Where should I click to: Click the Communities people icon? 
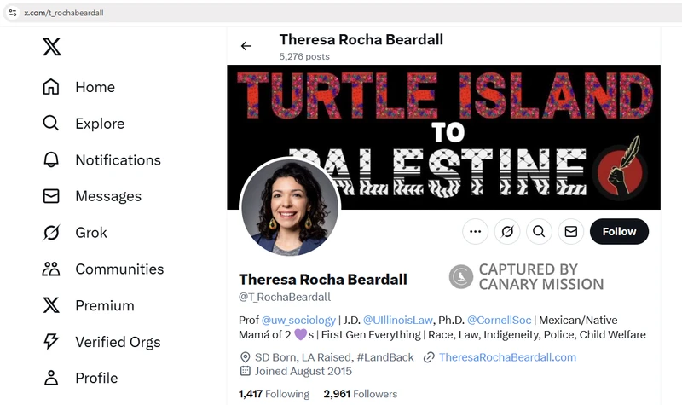pyautogui.click(x=51, y=269)
